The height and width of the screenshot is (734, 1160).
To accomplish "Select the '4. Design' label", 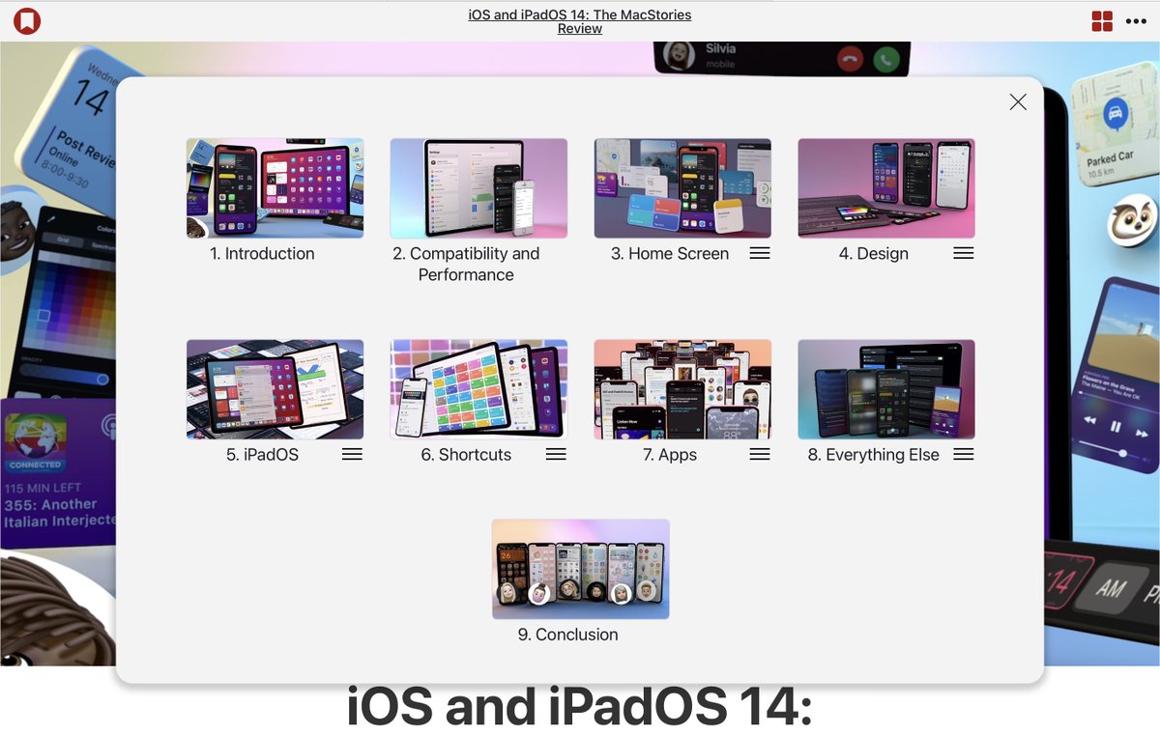I will point(874,254).
